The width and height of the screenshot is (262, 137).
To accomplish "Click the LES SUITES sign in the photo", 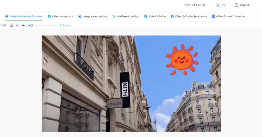I will (114, 104).
